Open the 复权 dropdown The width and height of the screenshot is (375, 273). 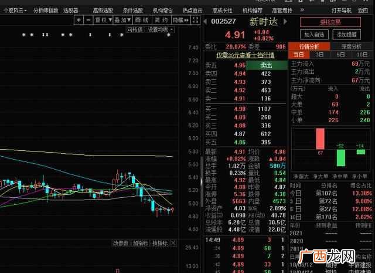click(103, 20)
